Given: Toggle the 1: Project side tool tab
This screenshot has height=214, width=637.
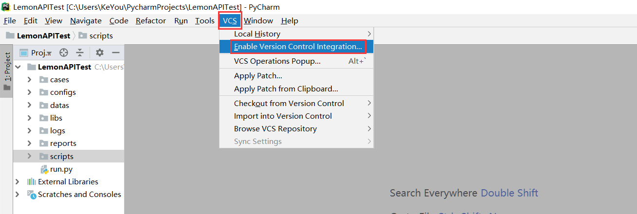Looking at the screenshot, I should (7, 71).
